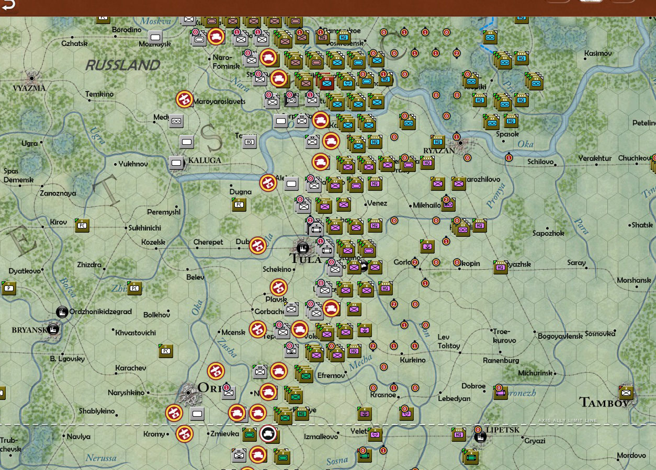Select the XXXX HQ counter beside Ryazan
Image resolution: width=656 pixels, height=470 pixels.
coord(438,142)
